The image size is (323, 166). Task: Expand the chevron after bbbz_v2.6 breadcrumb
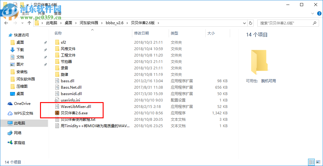pyautogui.click(x=127, y=23)
